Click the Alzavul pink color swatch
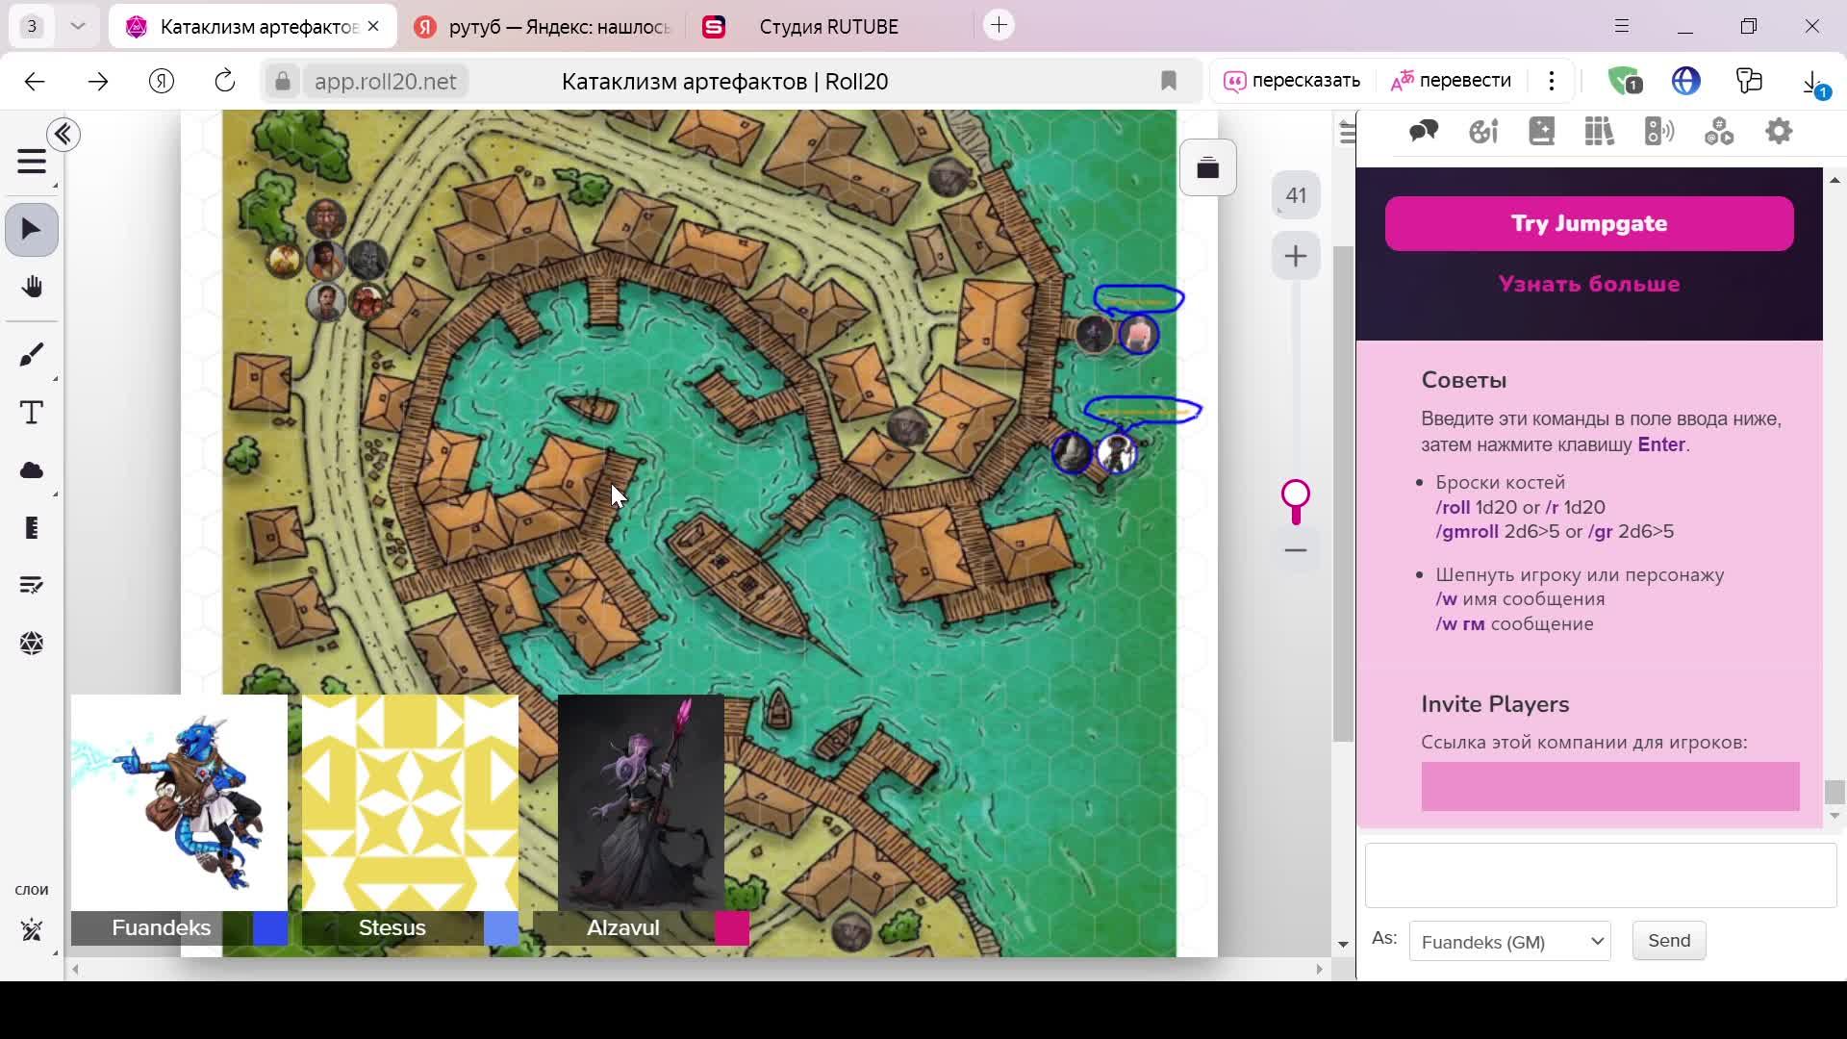This screenshot has width=1847, height=1039. [x=733, y=927]
